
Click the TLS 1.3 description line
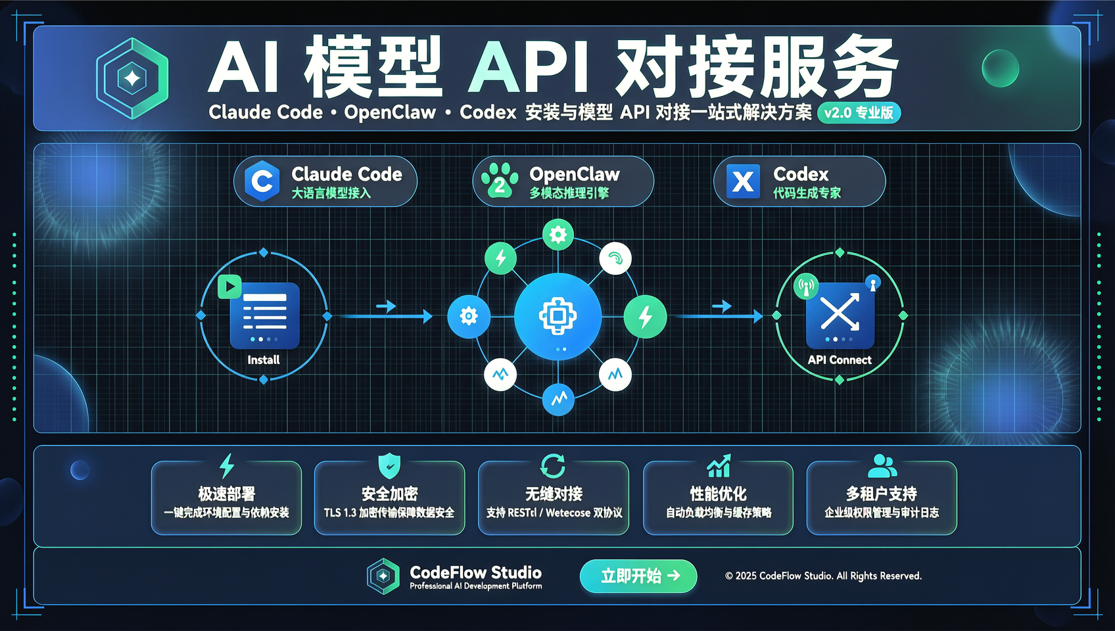pyautogui.click(x=389, y=513)
